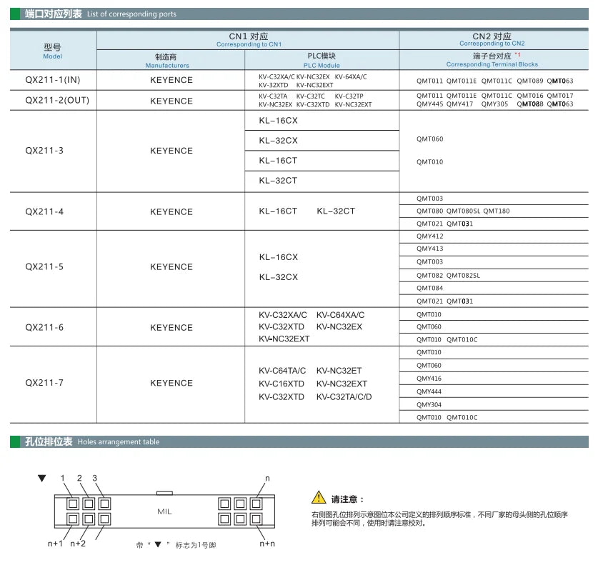
Task: Select the green square beside 端口对应列表 header
Action: pyautogui.click(x=15, y=14)
